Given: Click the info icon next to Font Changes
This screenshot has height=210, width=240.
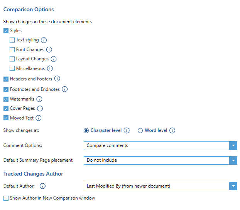Looking at the screenshot, I should point(49,50).
